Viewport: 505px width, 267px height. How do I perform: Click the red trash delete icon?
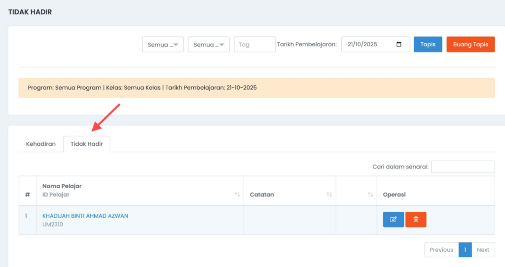(416, 219)
